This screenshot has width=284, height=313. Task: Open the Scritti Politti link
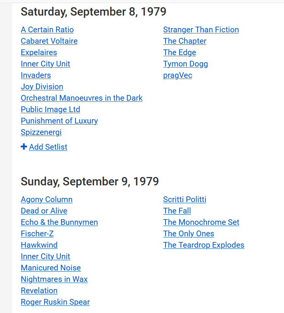tap(185, 199)
